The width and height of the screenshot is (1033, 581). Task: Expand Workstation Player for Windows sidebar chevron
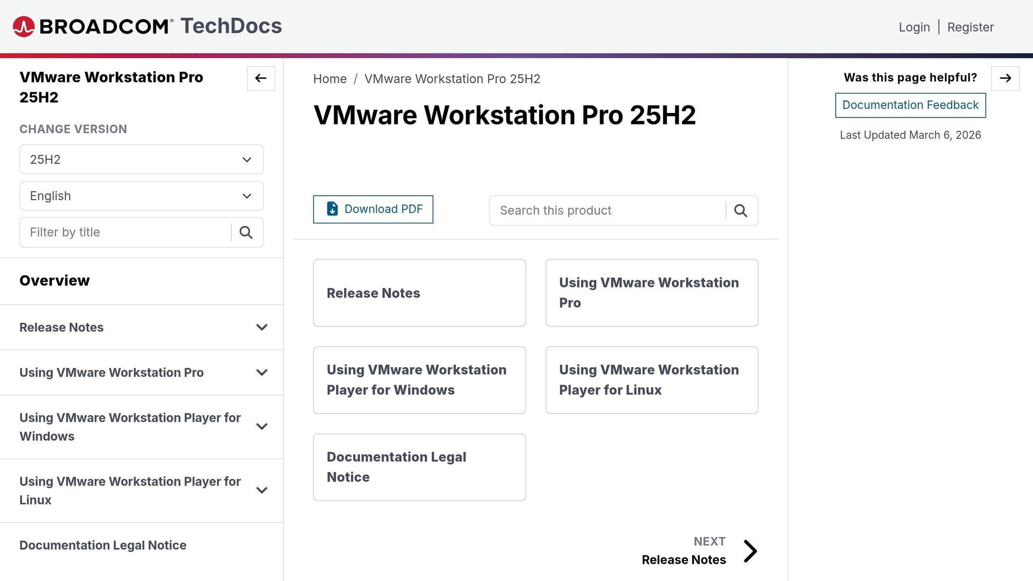coord(262,427)
